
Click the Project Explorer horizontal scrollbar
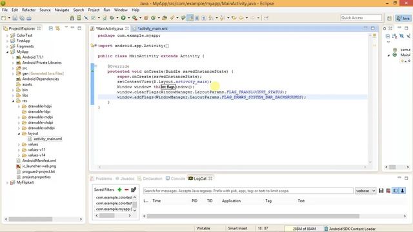[x=30, y=219]
